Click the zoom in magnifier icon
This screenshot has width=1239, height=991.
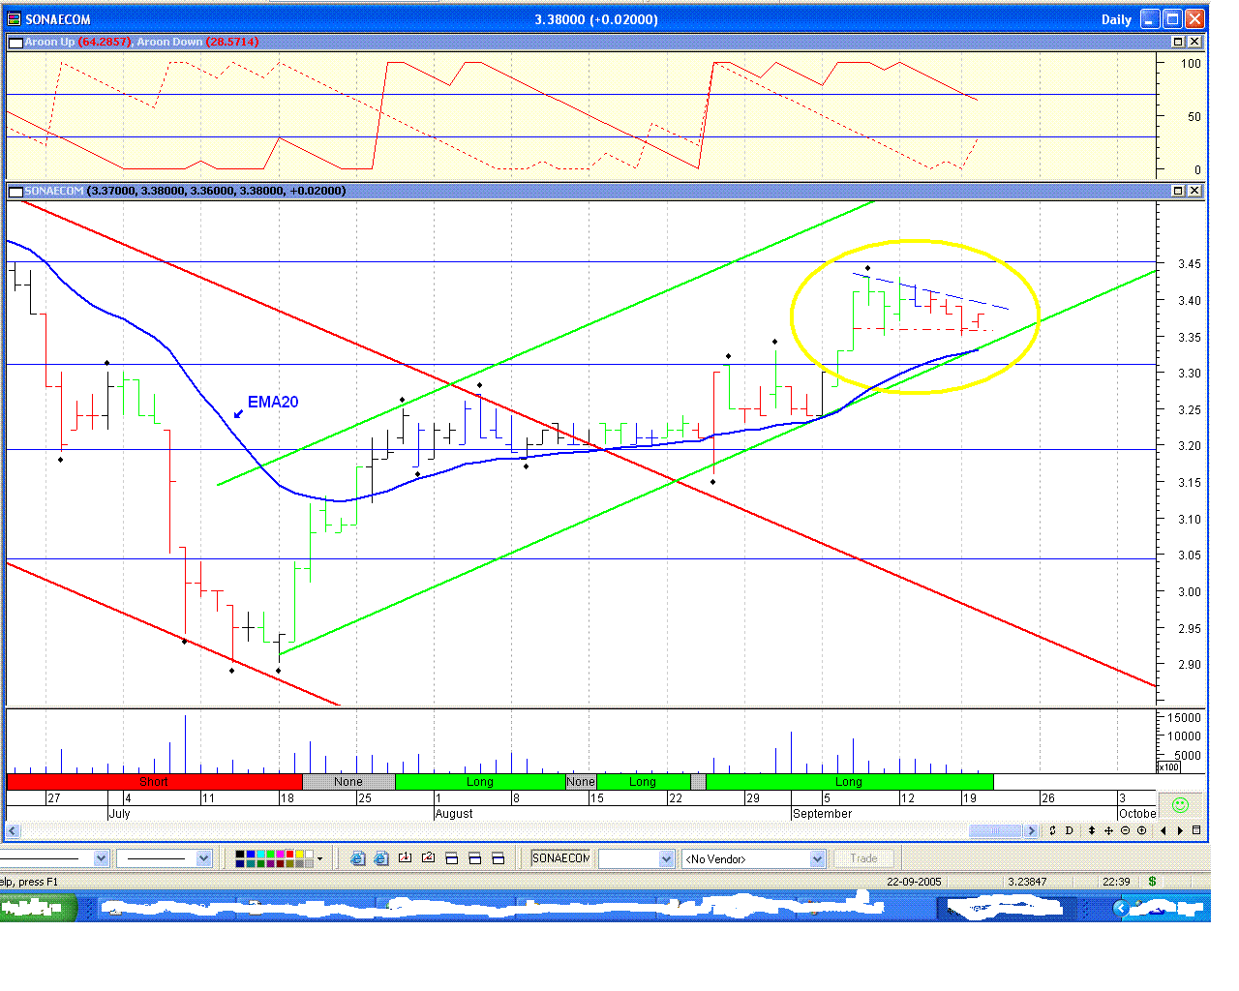(1141, 830)
